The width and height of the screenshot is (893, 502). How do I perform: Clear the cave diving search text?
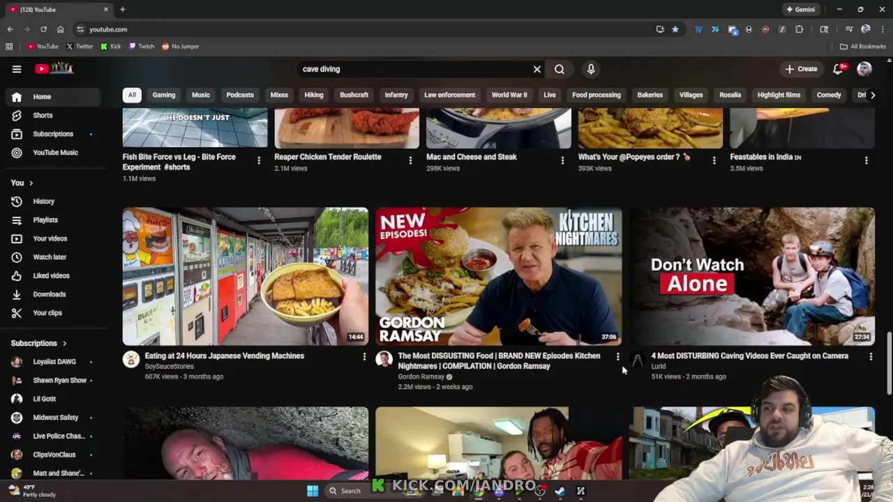(x=536, y=69)
